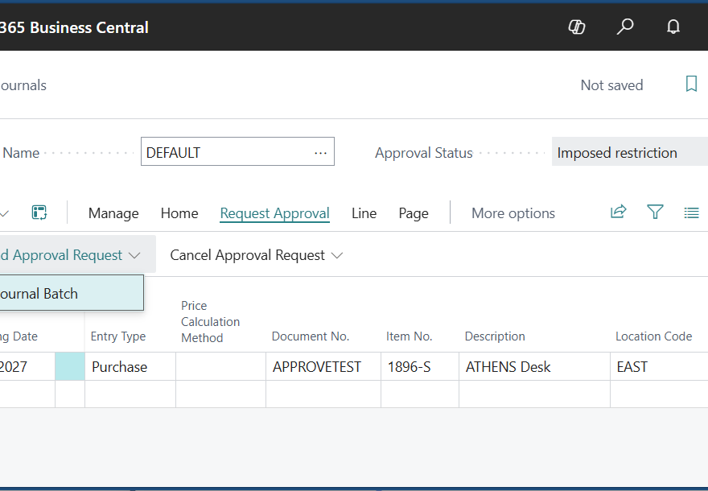This screenshot has height=491, width=708.
Task: Click the Location Code column header
Action: (653, 336)
